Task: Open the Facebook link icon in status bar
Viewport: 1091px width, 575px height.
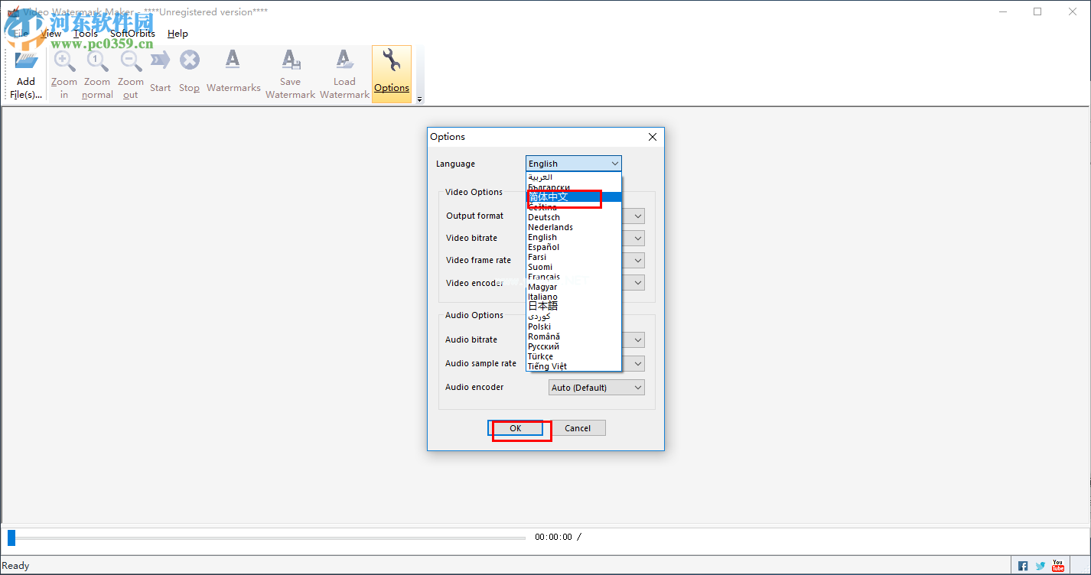Action: click(x=1023, y=566)
